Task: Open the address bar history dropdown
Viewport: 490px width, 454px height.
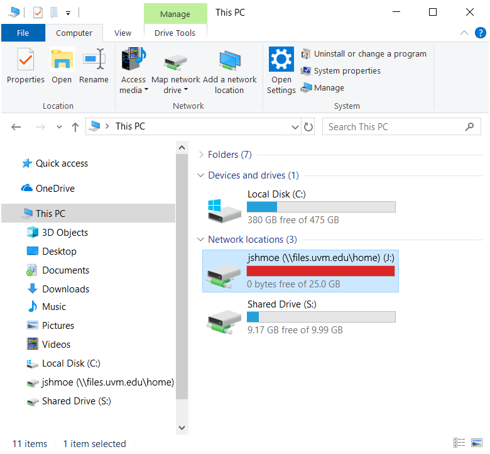Action: (295, 127)
